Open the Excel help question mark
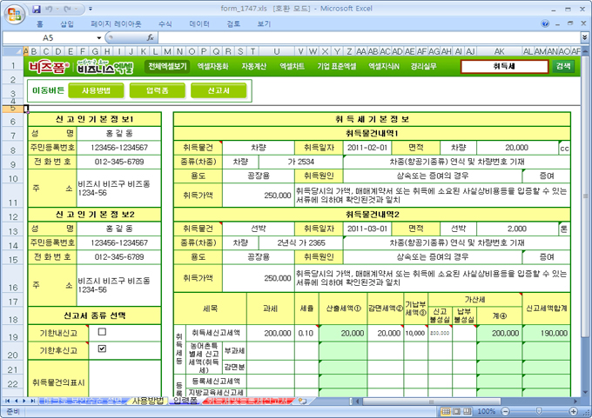 547,24
